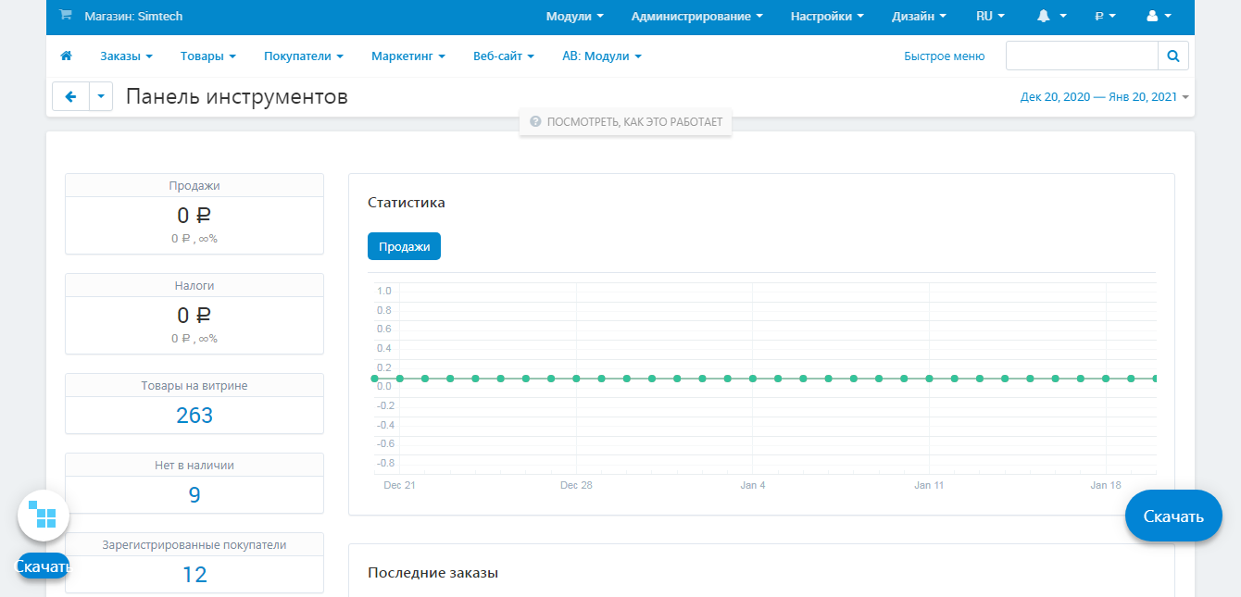Open the date range Дек 20, 2020 selector

[x=1104, y=96]
